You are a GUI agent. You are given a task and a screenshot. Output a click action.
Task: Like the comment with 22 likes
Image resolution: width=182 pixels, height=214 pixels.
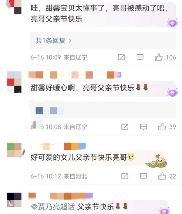click(162, 176)
